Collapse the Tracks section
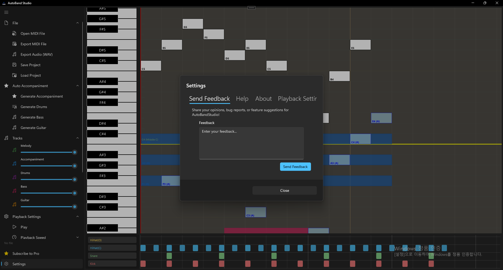Screen dimensions: 503x270 point(77,138)
